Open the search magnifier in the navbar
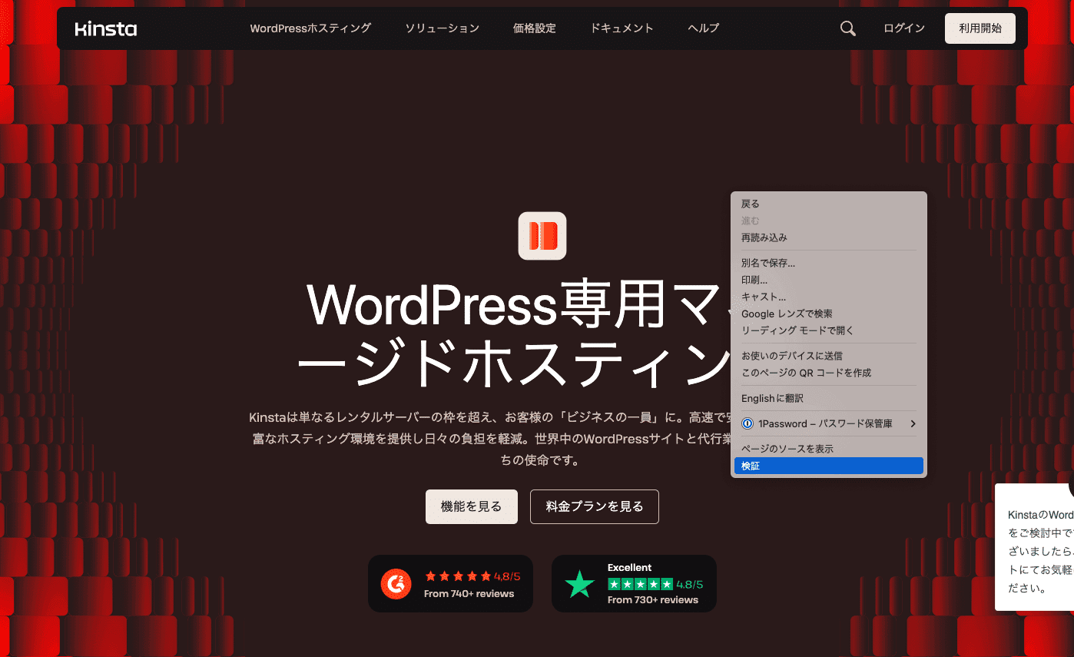The image size is (1074, 657). click(847, 28)
